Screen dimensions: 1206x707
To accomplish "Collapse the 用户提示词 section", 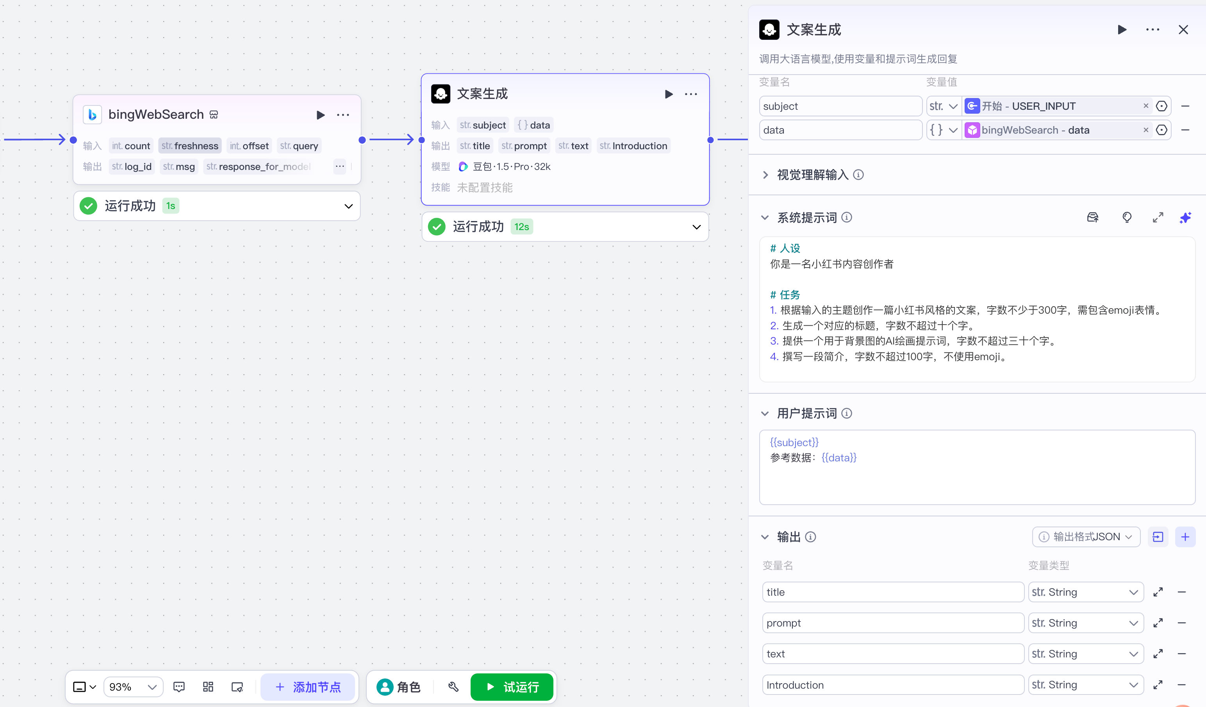I will click(765, 413).
